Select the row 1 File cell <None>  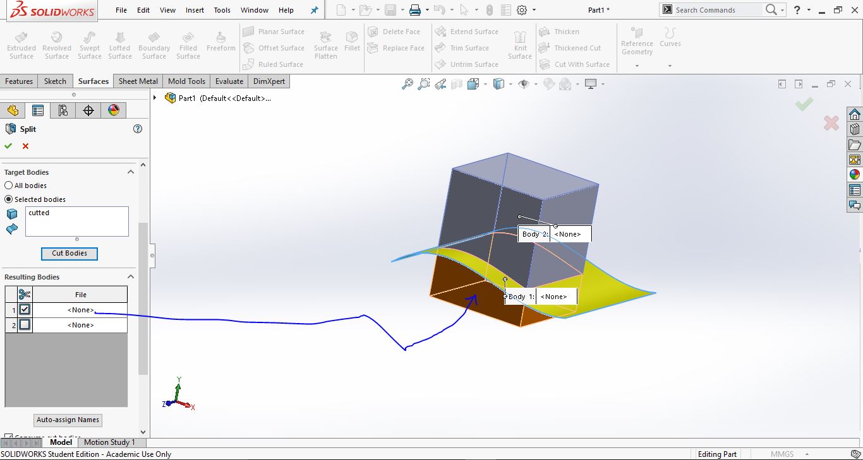(80, 310)
